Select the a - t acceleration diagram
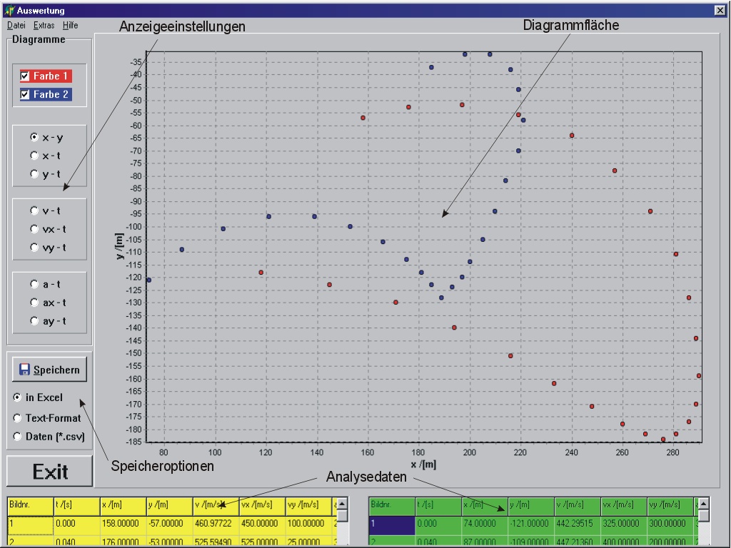This screenshot has width=731, height=548. click(x=34, y=284)
